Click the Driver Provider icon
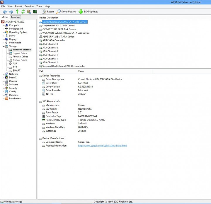Viewport: 211px width, 204px height. (x=44, y=90)
